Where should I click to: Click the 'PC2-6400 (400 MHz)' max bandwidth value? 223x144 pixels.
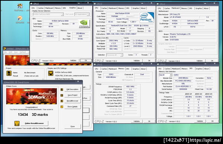click(183, 81)
